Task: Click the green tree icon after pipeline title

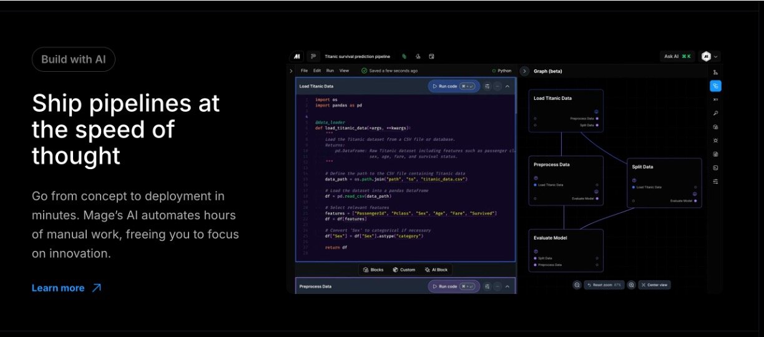Action: click(404, 56)
